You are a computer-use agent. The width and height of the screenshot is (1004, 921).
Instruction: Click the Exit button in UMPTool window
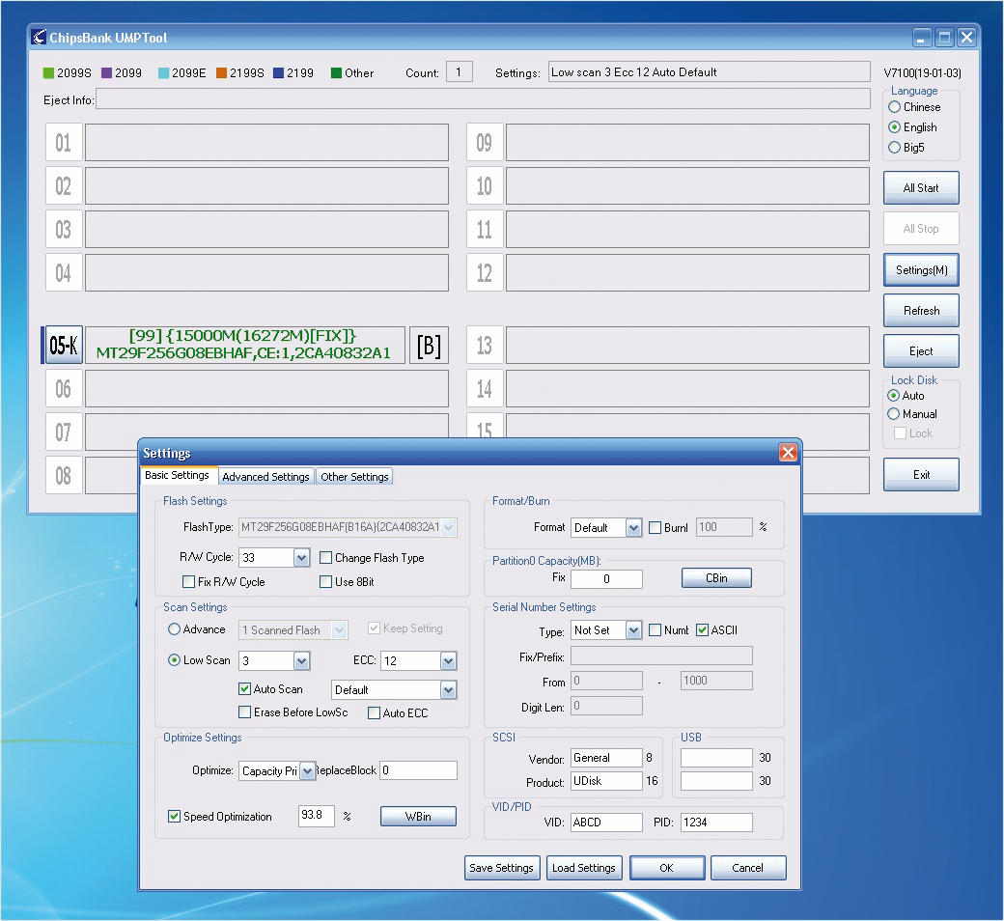tap(921, 475)
